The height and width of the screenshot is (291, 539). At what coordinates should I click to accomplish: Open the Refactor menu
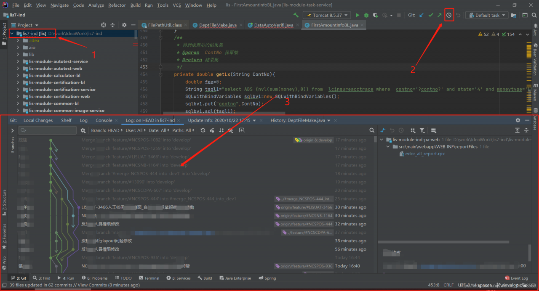point(117,5)
